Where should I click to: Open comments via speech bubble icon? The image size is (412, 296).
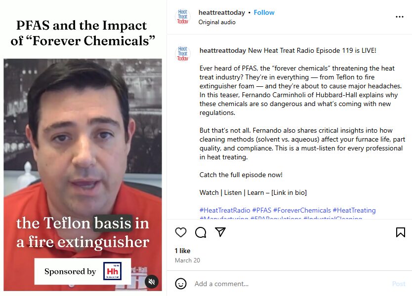pyautogui.click(x=201, y=232)
